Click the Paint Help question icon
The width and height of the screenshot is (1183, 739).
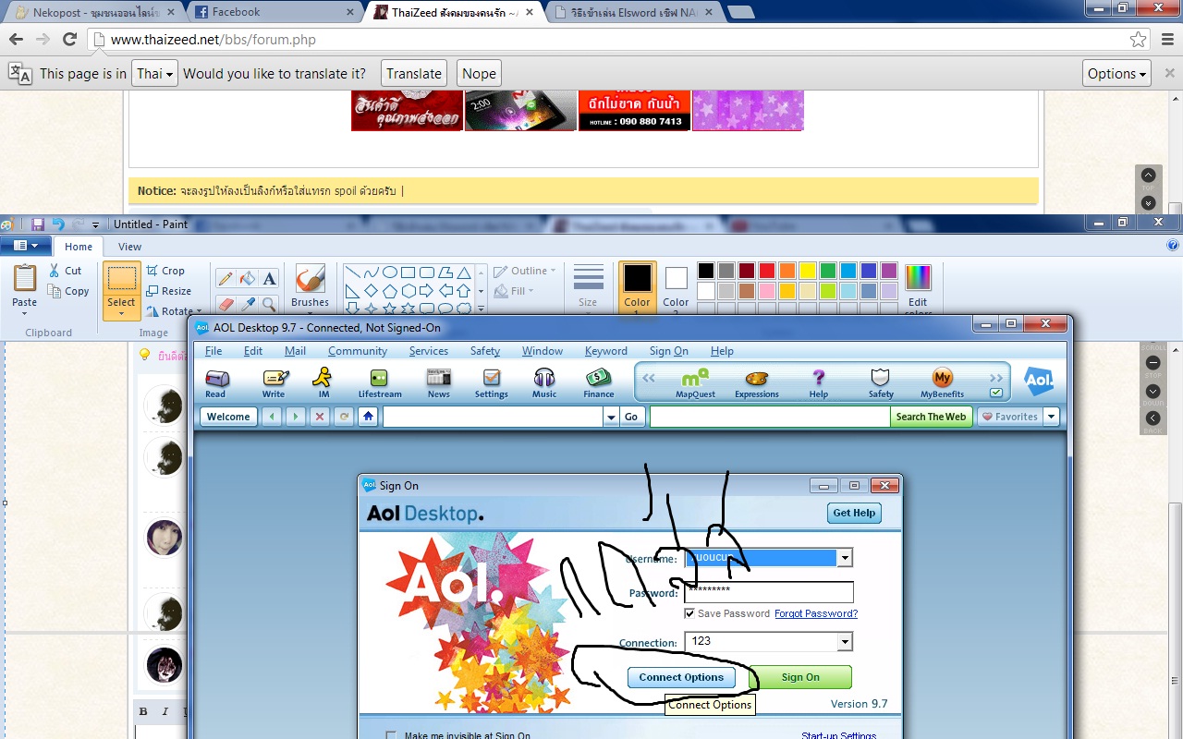(x=1173, y=246)
